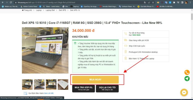Click the MUA TRẢ GÓP 0% button
The height and width of the screenshot is (100, 193).
pyautogui.click(x=83, y=88)
